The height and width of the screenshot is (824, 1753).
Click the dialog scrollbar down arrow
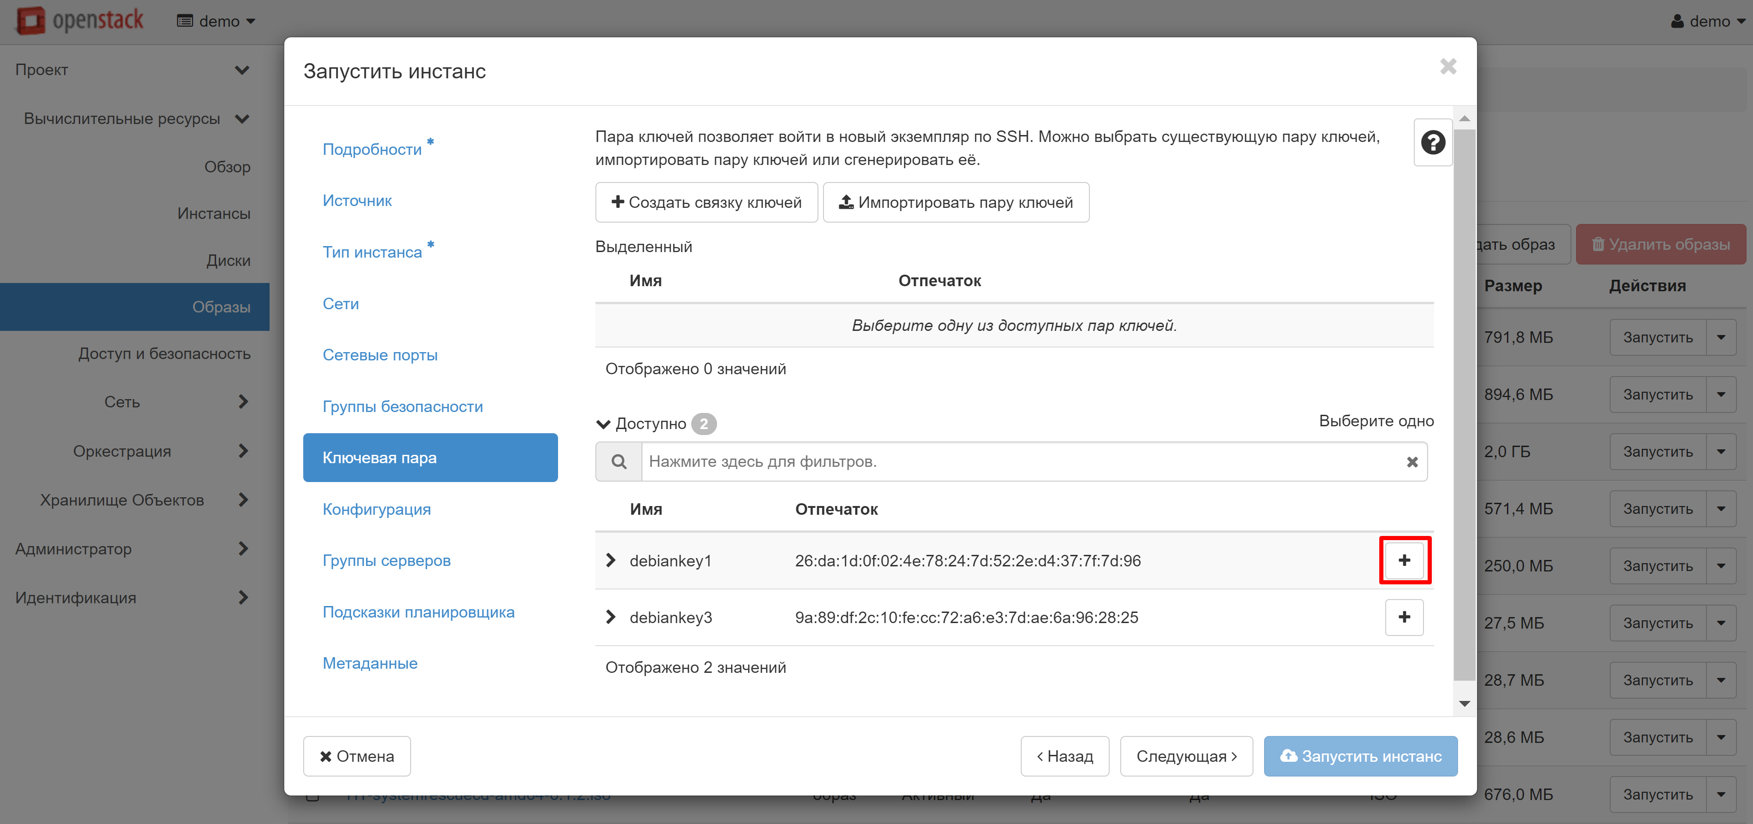pyautogui.click(x=1465, y=704)
